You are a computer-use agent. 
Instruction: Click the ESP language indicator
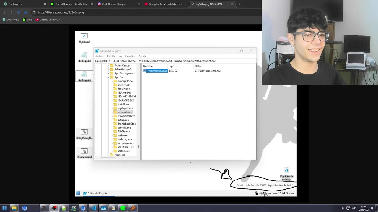(353, 208)
